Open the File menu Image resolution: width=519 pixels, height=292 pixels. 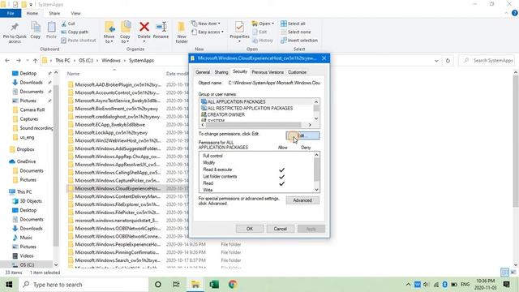coord(11,13)
